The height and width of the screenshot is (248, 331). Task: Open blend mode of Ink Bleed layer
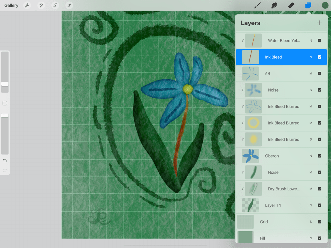pyautogui.click(x=311, y=57)
